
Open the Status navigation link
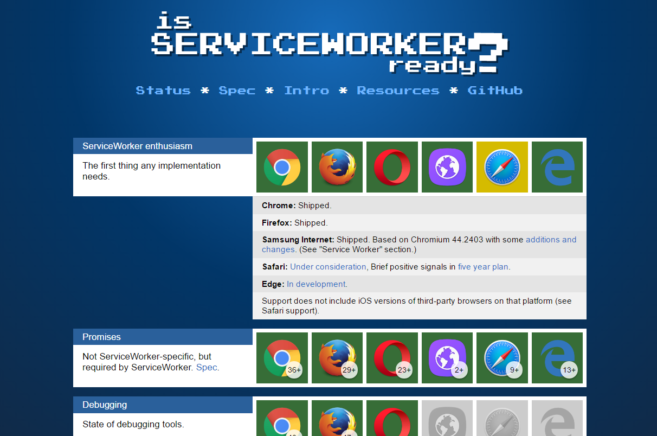coord(163,91)
